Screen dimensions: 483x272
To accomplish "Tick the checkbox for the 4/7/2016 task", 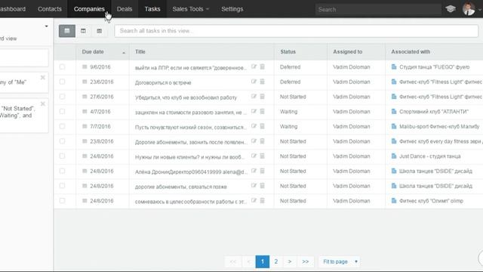I will 62,111.
